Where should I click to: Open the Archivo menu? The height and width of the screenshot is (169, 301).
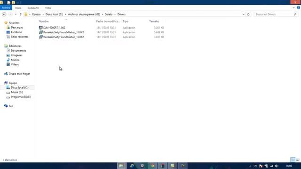[6, 8]
